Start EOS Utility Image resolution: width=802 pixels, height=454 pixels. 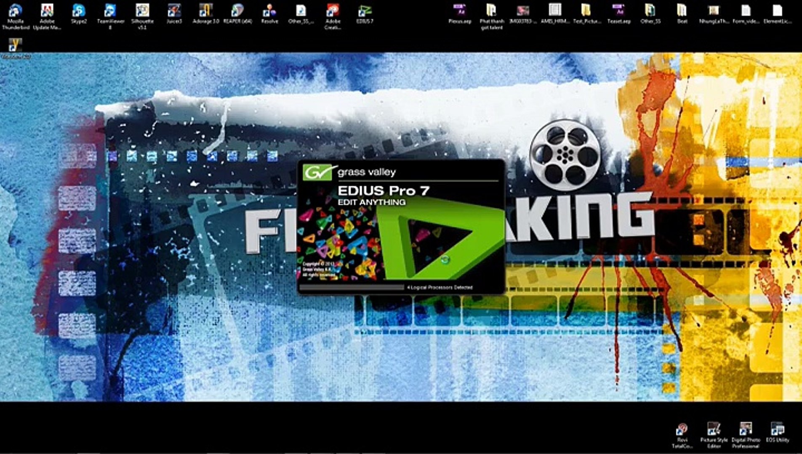point(779,430)
